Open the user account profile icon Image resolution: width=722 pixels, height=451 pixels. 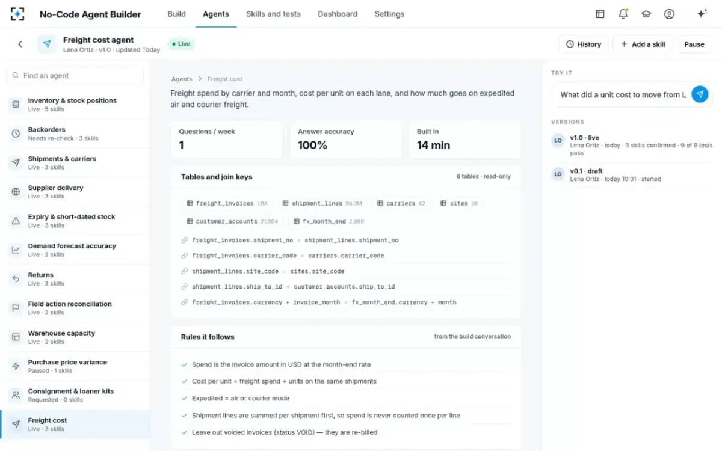(669, 14)
